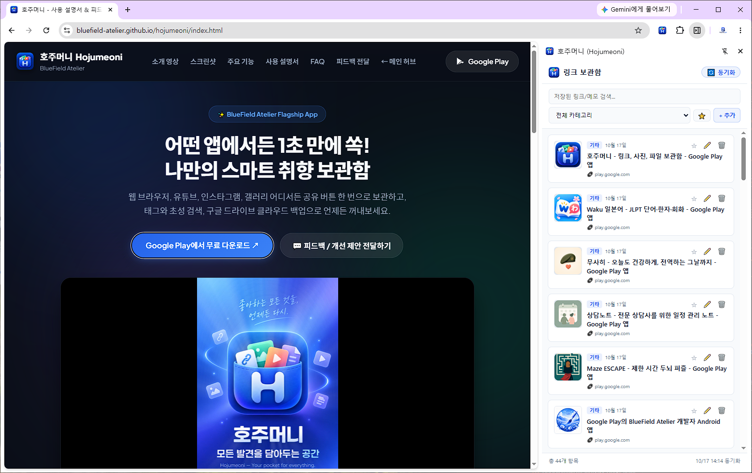Open Gemini에게 물어보기 button
Image resolution: width=752 pixels, height=473 pixels.
click(637, 10)
